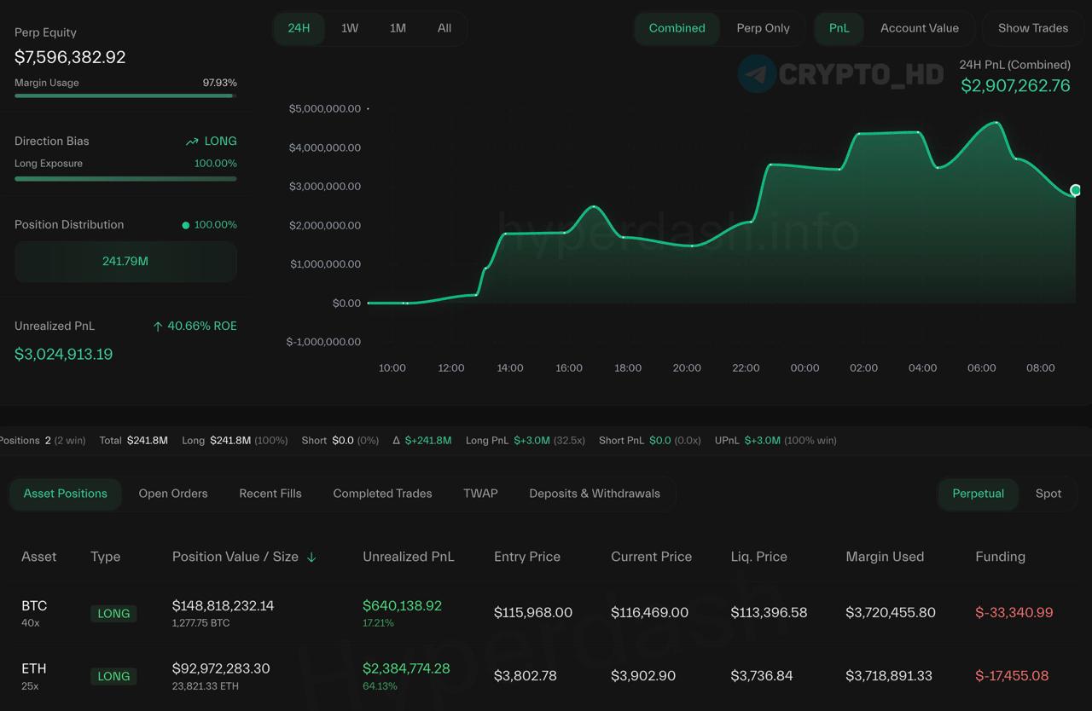This screenshot has width=1092, height=711.
Task: Open Deposits & Withdrawals tab
Action: 595,494
